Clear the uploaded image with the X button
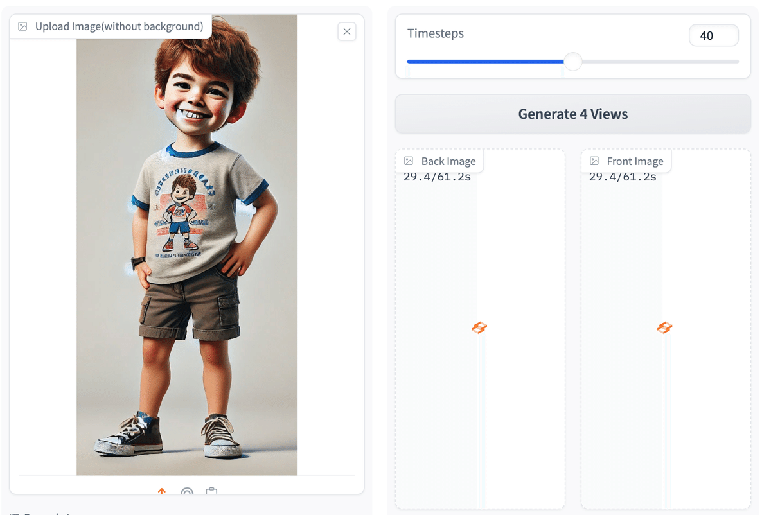This screenshot has width=771, height=515. click(x=347, y=31)
